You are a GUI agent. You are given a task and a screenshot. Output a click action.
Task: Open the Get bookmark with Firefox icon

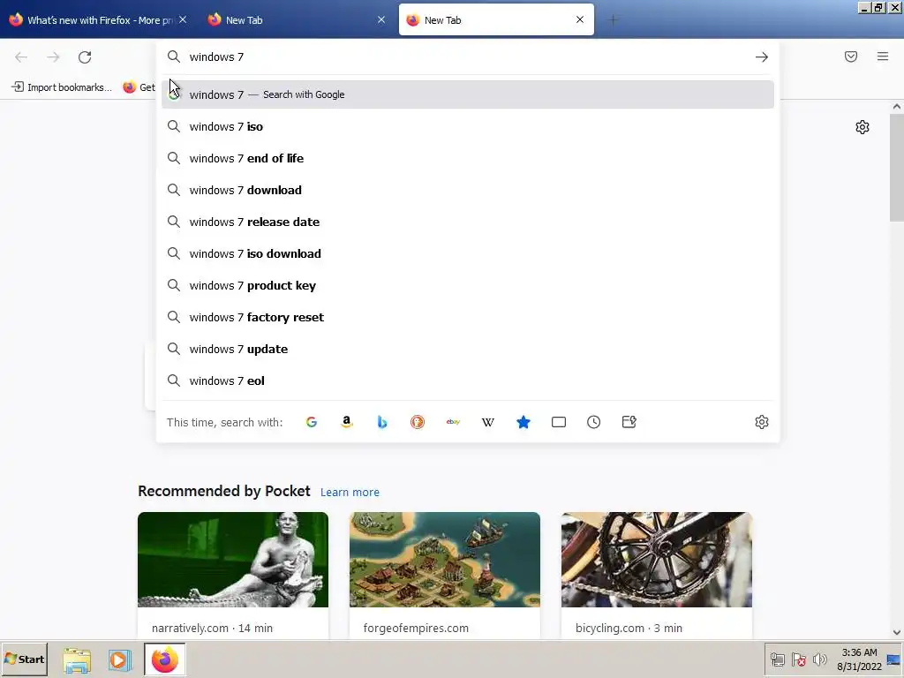[139, 87]
